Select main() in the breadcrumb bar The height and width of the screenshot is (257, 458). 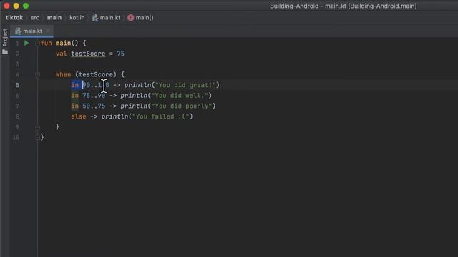[x=145, y=18]
